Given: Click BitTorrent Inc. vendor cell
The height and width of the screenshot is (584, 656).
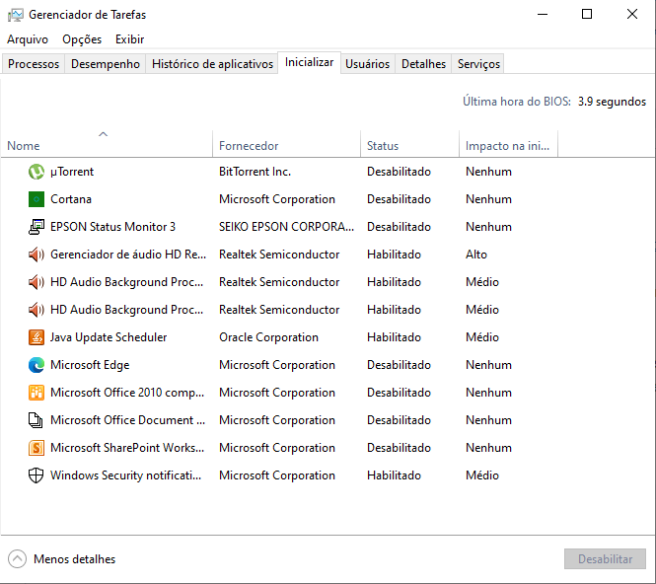Looking at the screenshot, I should click(x=255, y=172).
